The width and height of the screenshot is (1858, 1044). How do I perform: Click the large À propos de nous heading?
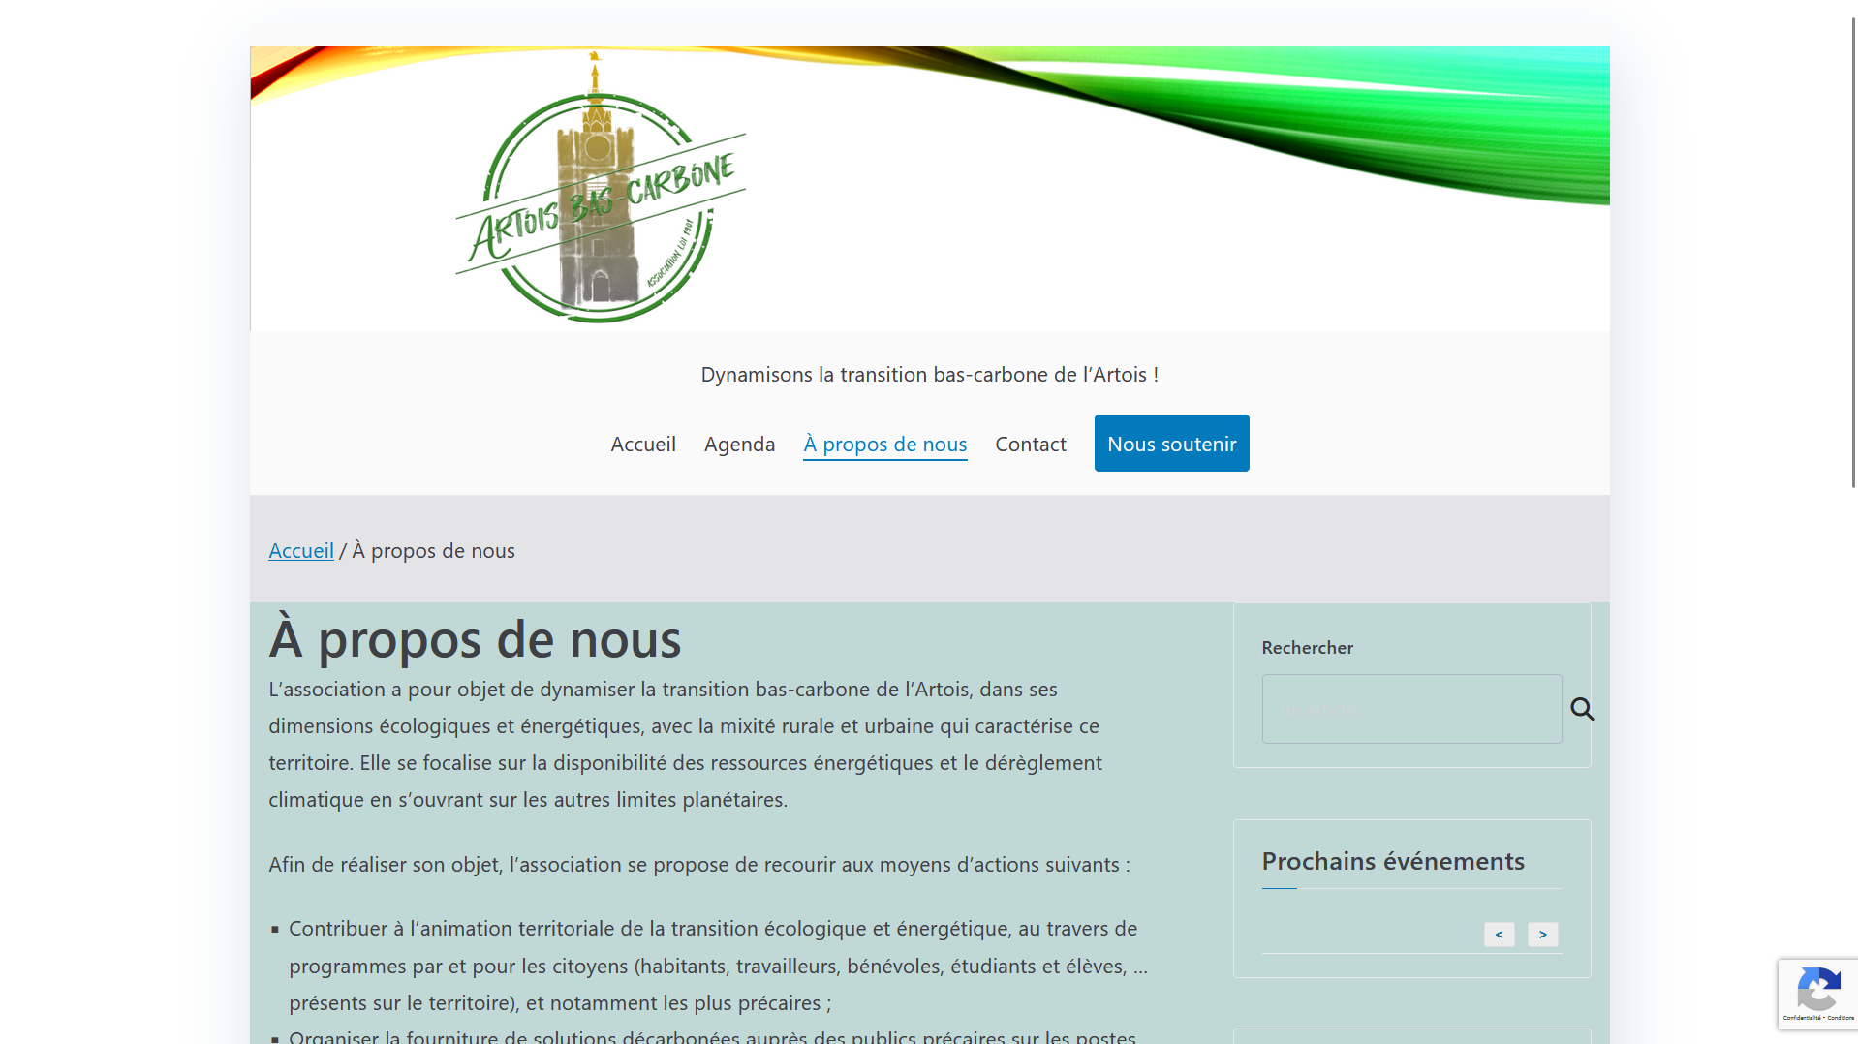coord(475,639)
